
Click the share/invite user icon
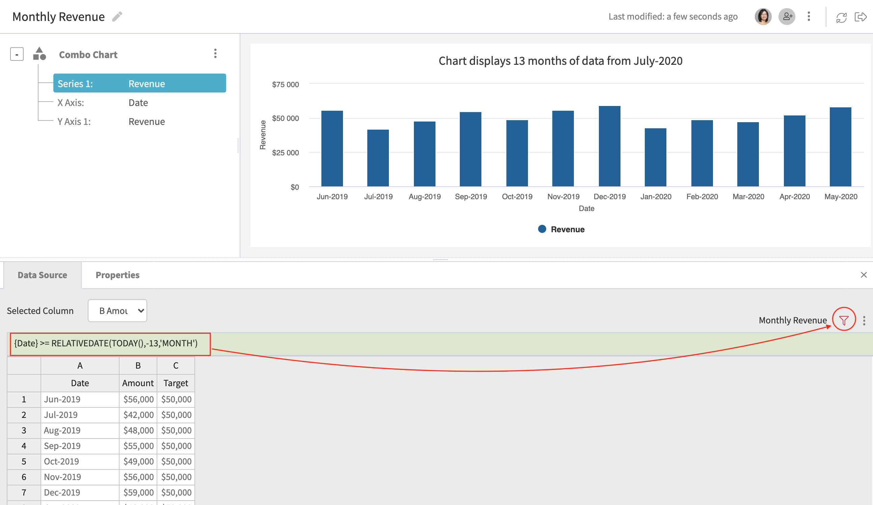787,16
